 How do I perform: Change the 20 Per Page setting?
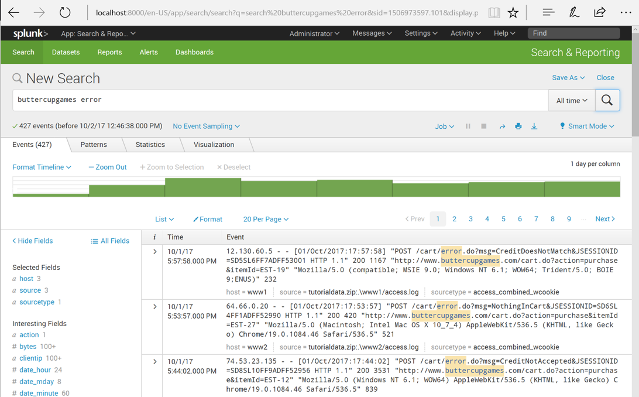pyautogui.click(x=266, y=219)
